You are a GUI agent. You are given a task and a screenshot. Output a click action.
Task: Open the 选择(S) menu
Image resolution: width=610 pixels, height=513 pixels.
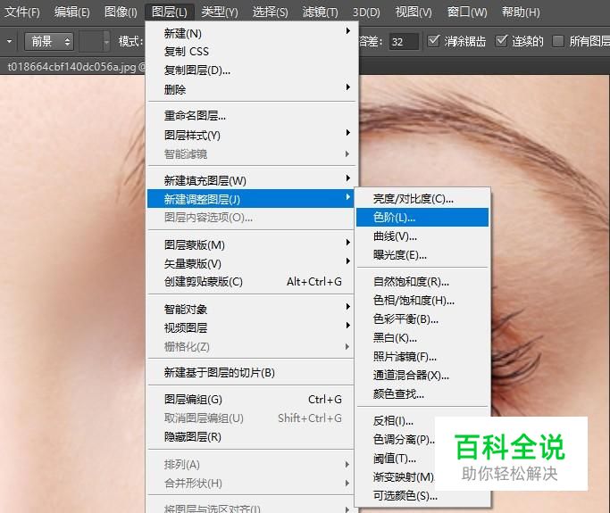pyautogui.click(x=270, y=12)
